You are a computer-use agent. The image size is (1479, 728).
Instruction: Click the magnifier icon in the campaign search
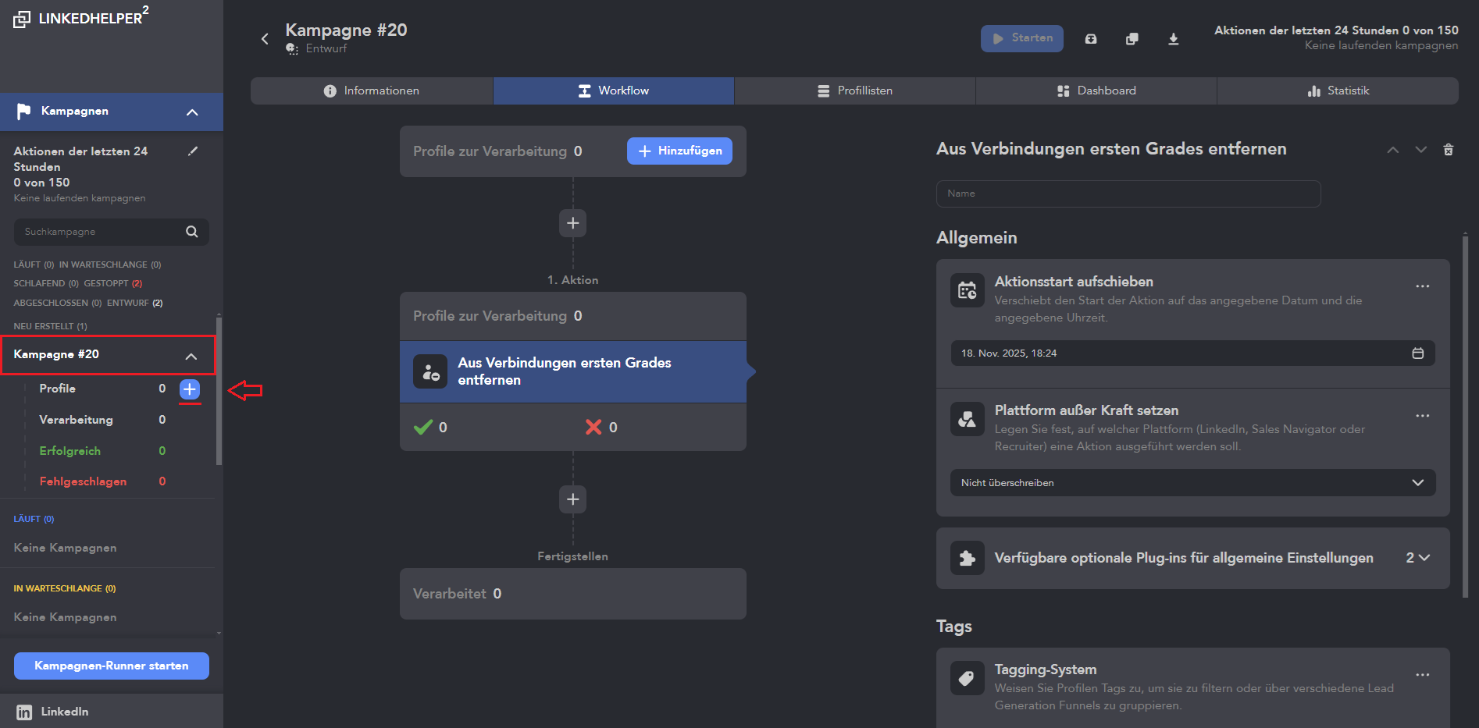tap(192, 232)
